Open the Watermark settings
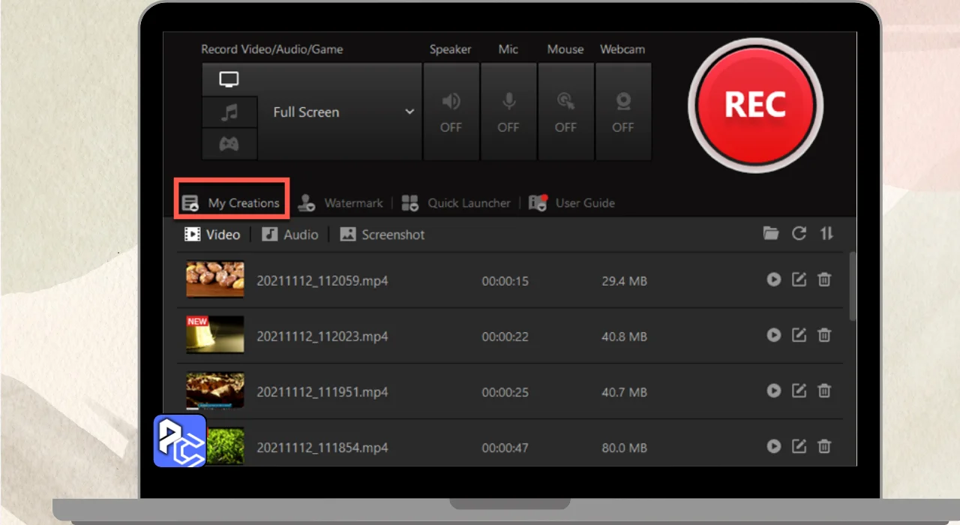Viewport: 960px width, 525px height. (x=340, y=203)
